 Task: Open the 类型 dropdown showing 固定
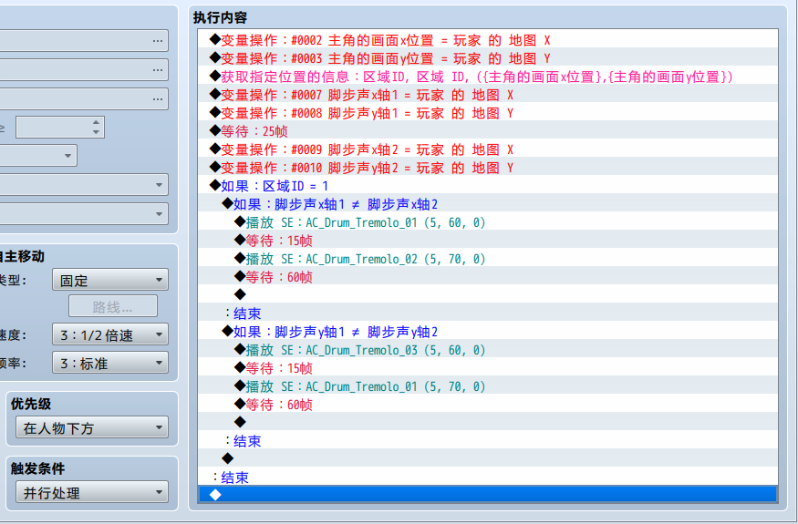point(110,280)
